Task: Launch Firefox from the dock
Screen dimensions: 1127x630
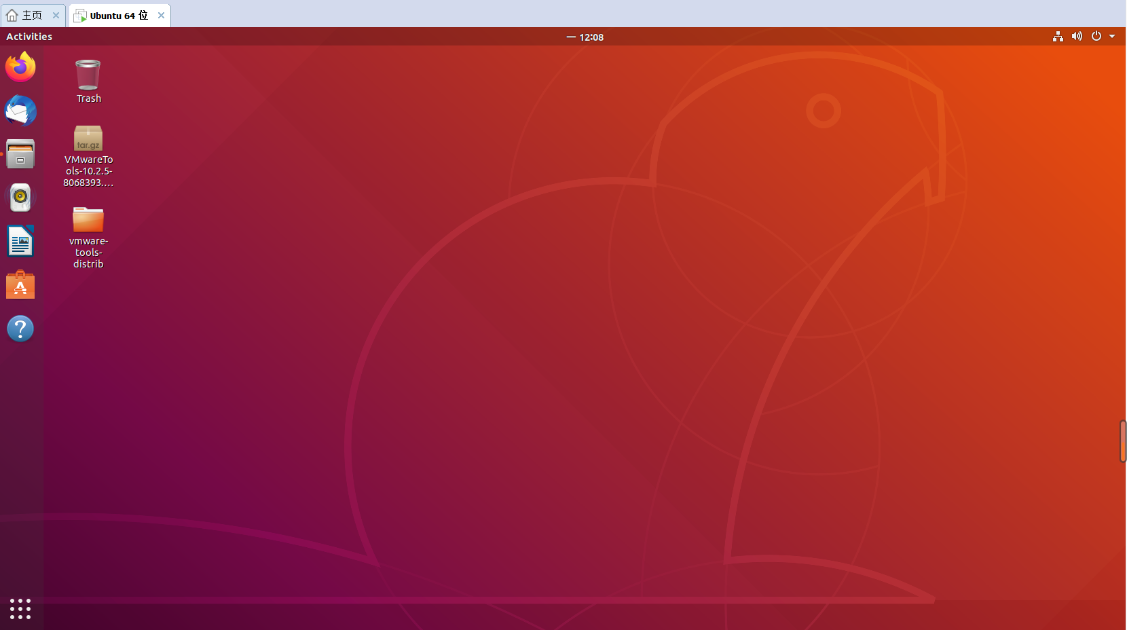Action: (x=20, y=67)
